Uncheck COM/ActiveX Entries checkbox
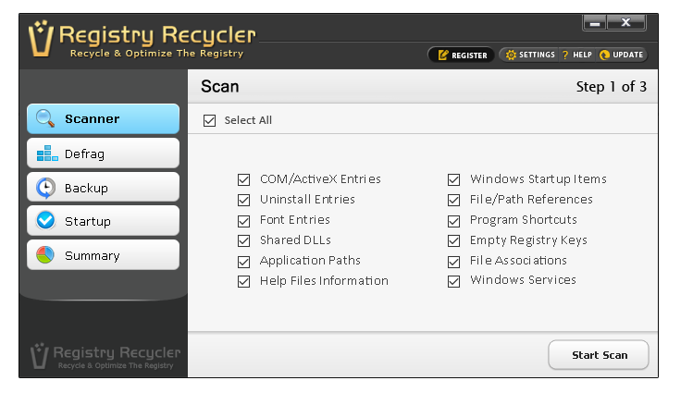The height and width of the screenshot is (393, 693). click(x=243, y=179)
